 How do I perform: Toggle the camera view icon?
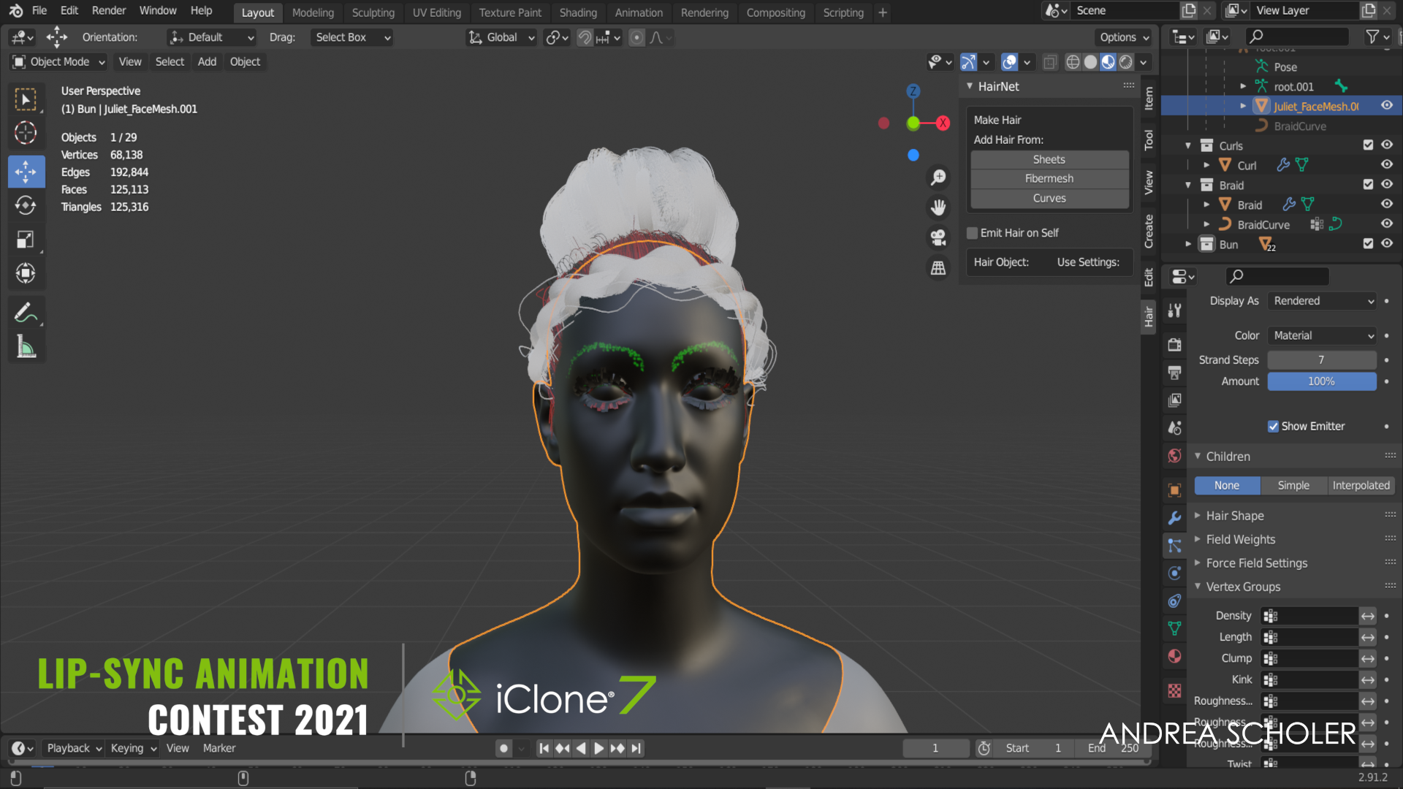(x=938, y=237)
